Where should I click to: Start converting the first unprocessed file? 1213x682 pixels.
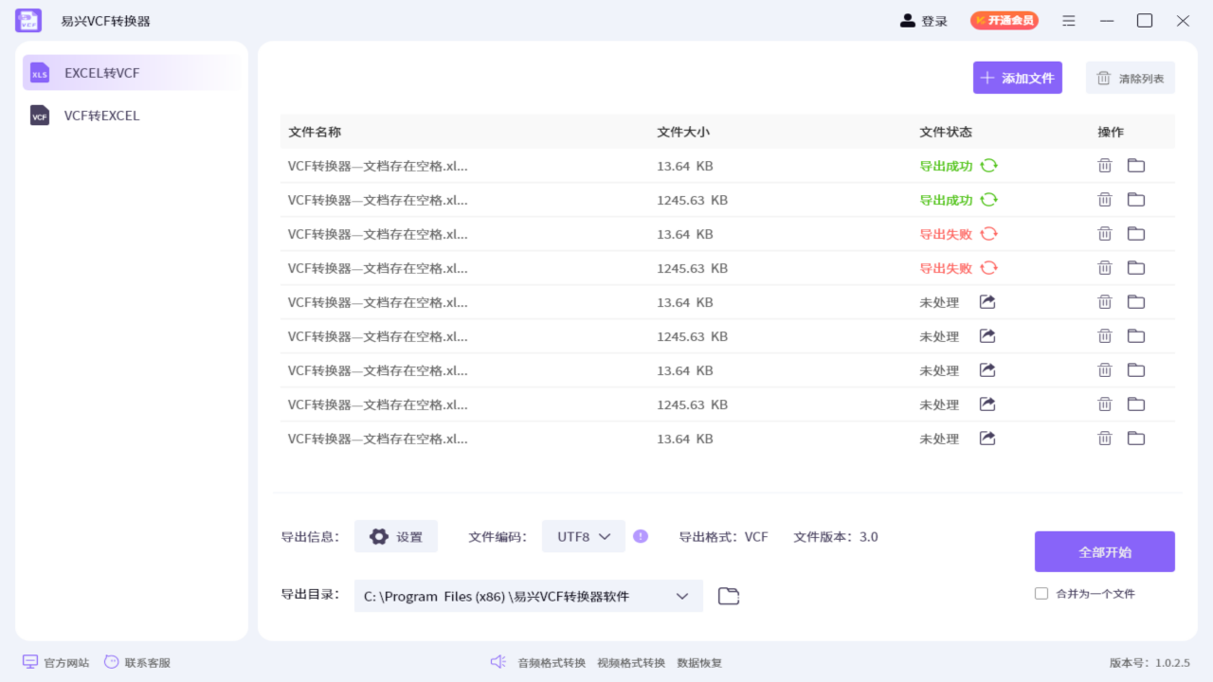987,301
